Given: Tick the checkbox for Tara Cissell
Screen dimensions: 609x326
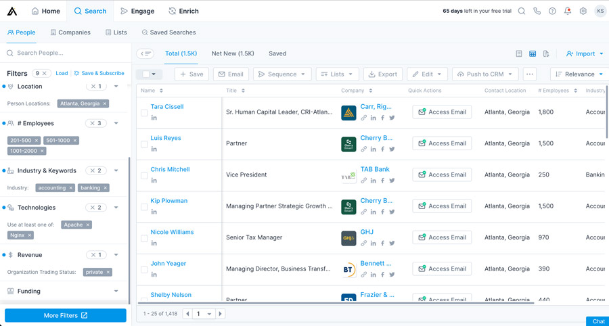Looking at the screenshot, I should (x=144, y=112).
